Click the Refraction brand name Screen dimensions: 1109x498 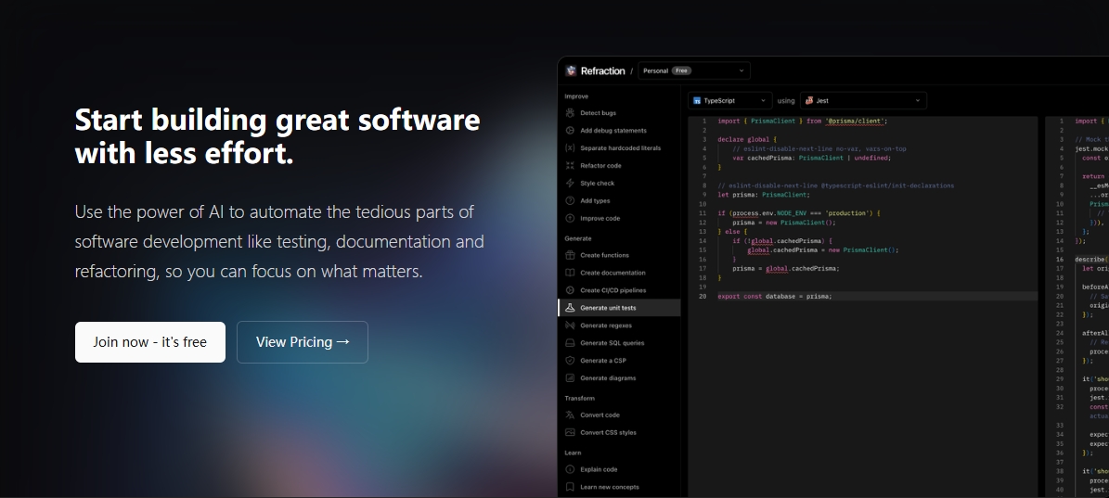(x=602, y=70)
